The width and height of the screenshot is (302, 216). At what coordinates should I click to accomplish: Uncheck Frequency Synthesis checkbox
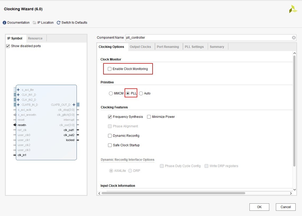pyautogui.click(x=110, y=117)
